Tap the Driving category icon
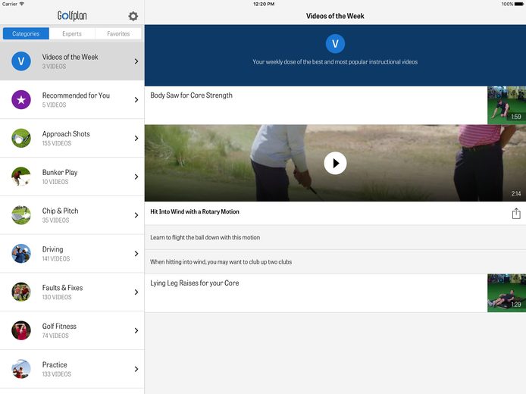The image size is (526, 394). click(21, 254)
